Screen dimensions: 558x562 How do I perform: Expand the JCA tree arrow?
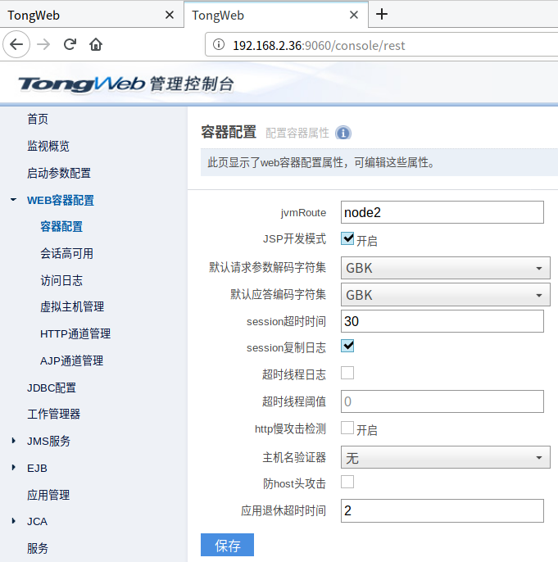pyautogui.click(x=14, y=521)
